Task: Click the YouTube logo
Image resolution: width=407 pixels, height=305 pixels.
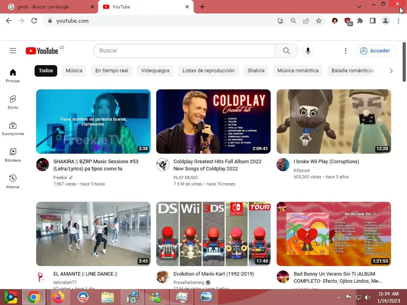Action: point(42,51)
